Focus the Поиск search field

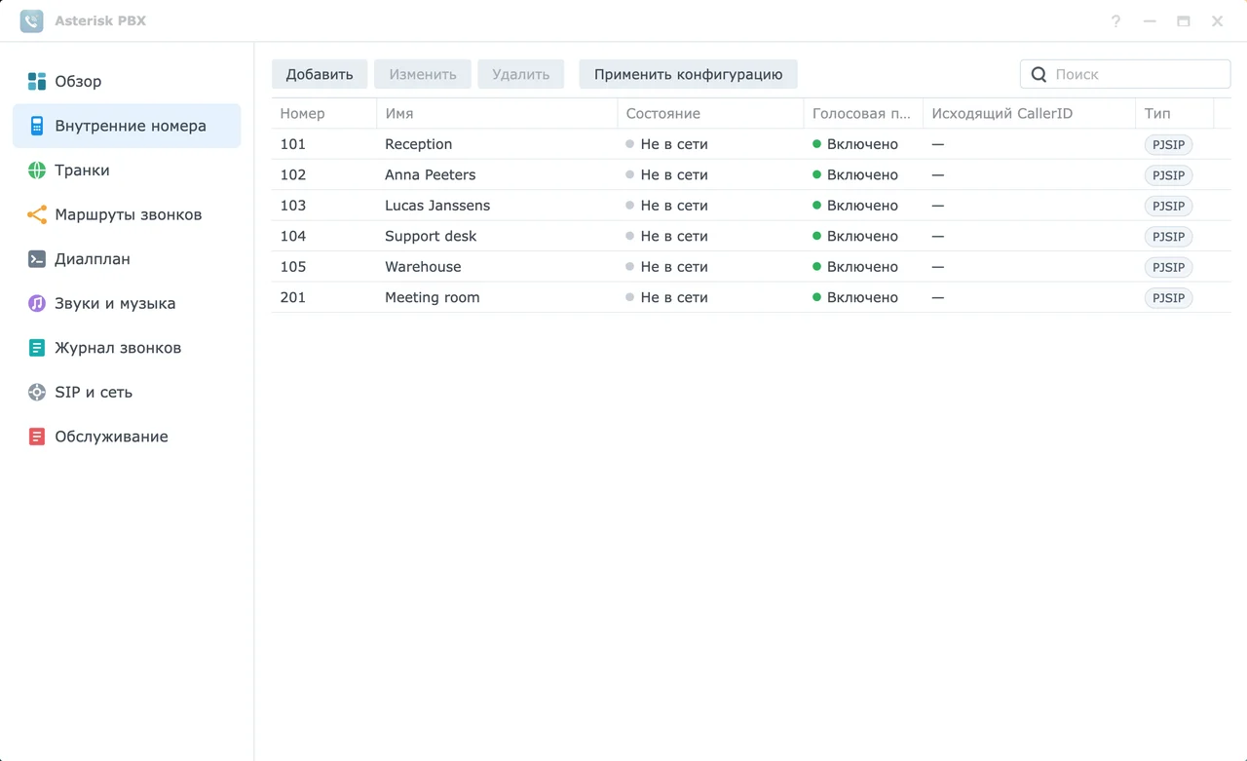(1125, 74)
